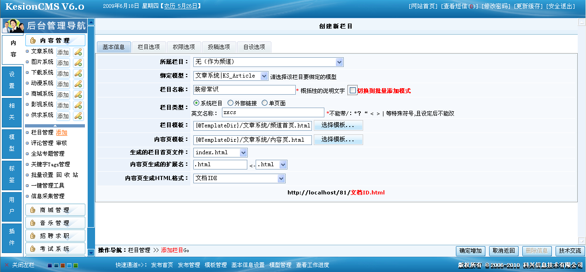This screenshot has height=272, width=586.
Task: Switch to the 栏目选项 tab
Action: (149, 47)
